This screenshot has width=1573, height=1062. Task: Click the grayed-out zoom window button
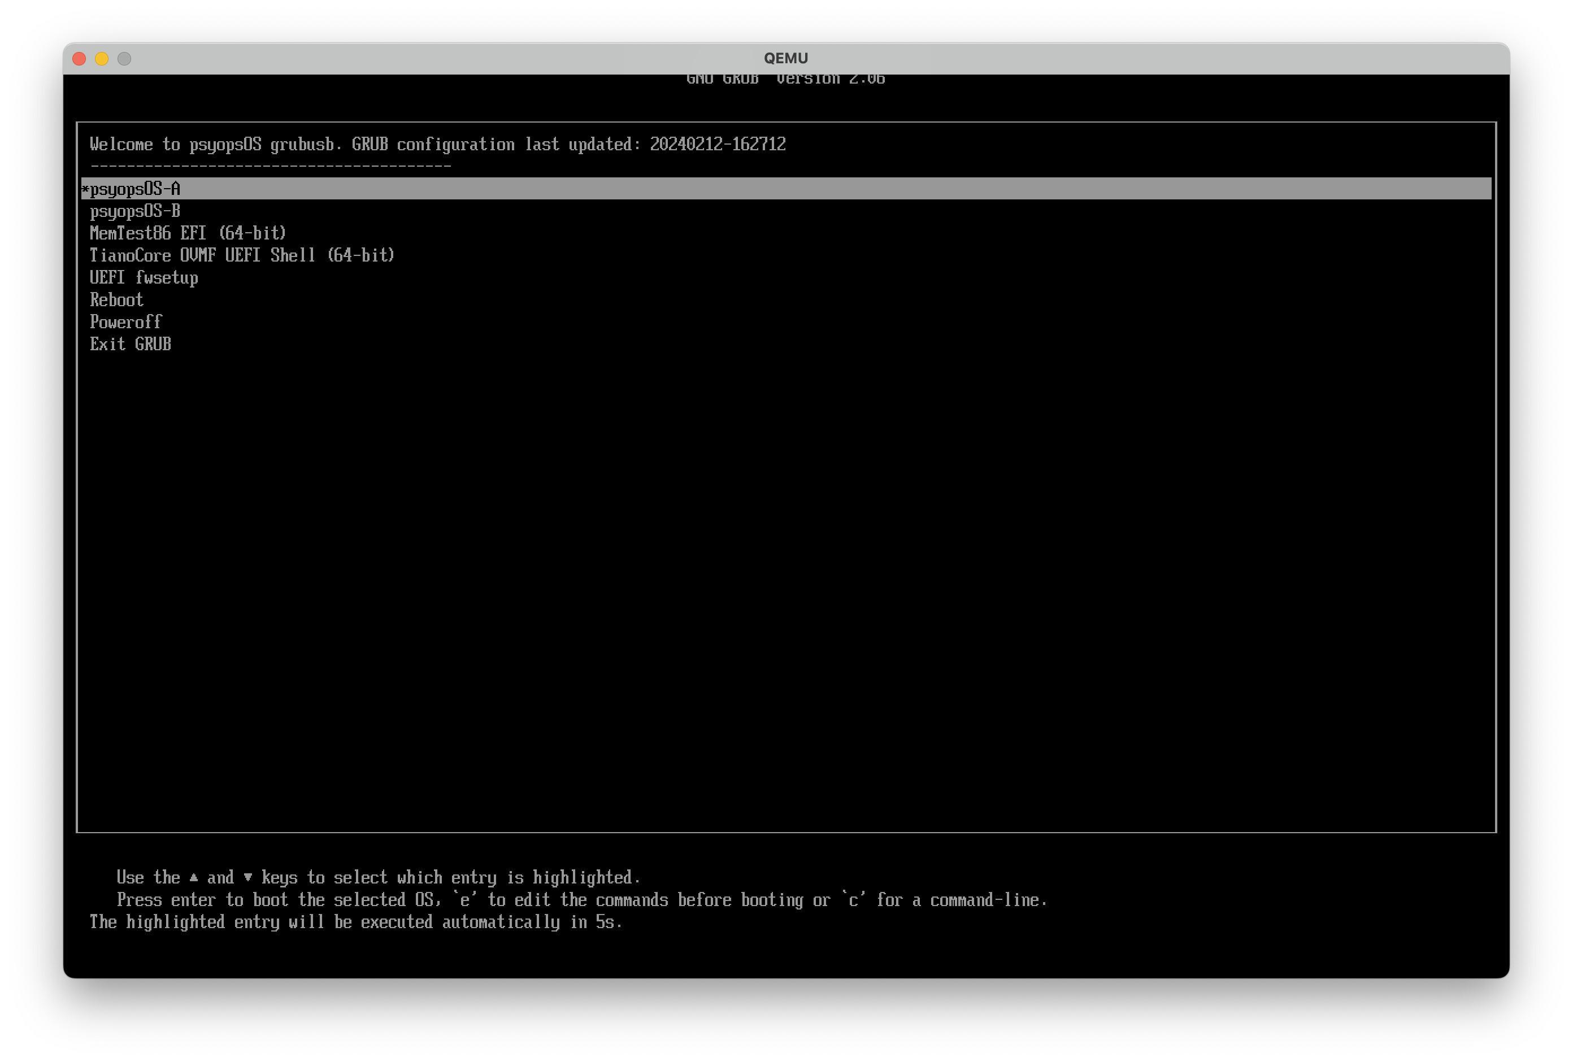pos(124,59)
